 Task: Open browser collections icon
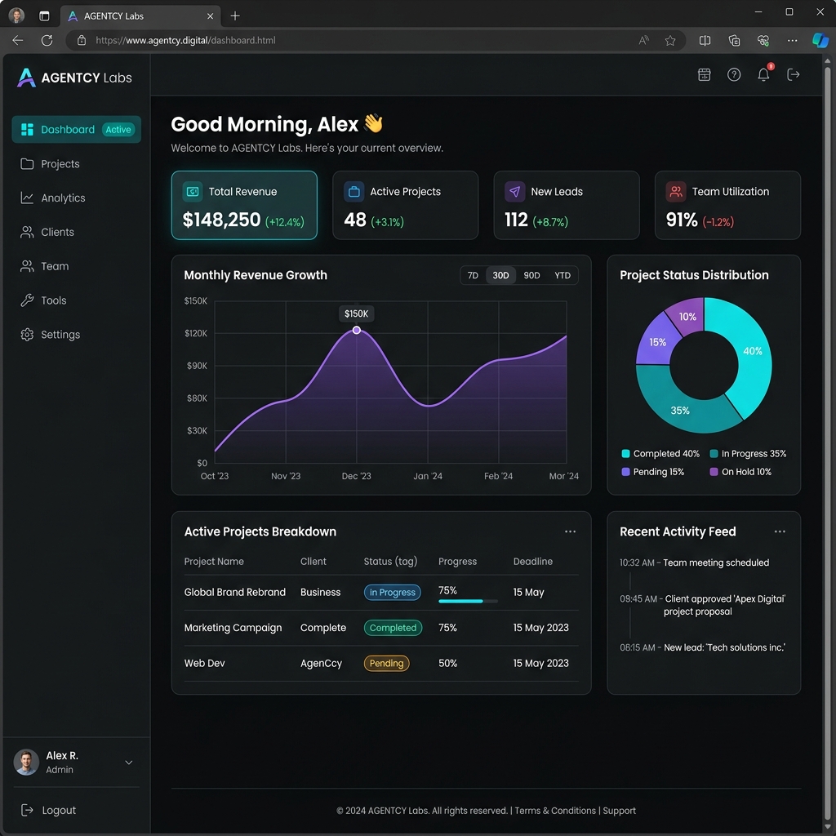(x=734, y=41)
